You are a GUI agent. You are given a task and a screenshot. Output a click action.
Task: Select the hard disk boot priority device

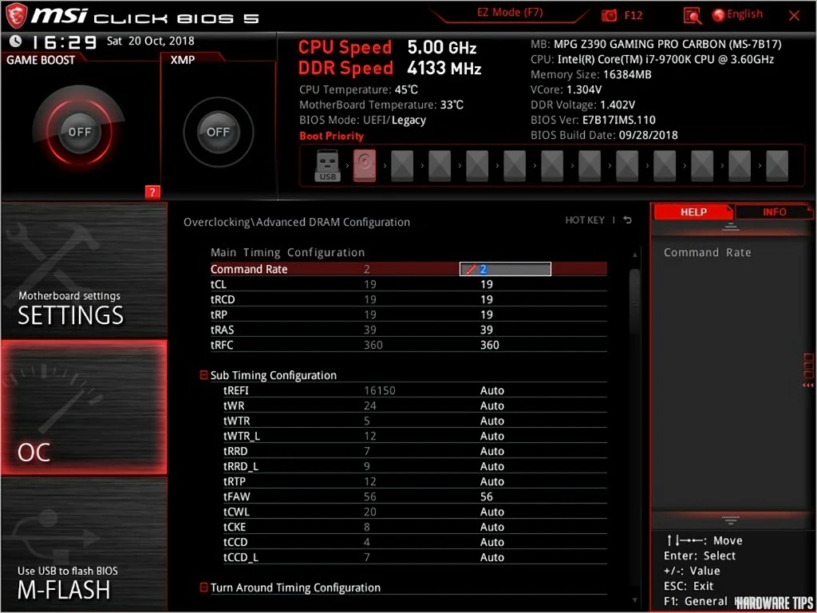pos(364,166)
